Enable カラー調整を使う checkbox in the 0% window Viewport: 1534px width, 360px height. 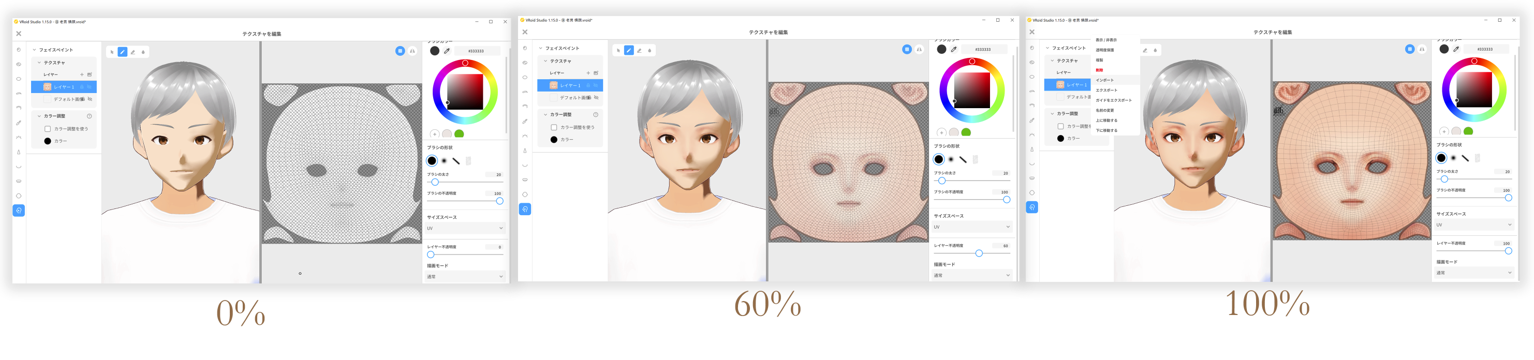(48, 129)
